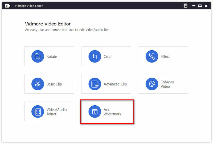Open Basic Clip via its text label
Screen dimensions: 213x144
tap(54, 84)
